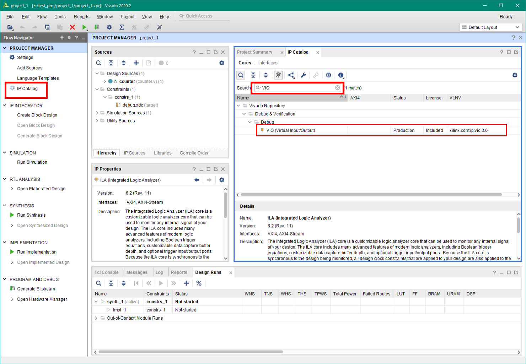The width and height of the screenshot is (526, 364).
Task: Open the Flow menu
Action: click(42, 17)
